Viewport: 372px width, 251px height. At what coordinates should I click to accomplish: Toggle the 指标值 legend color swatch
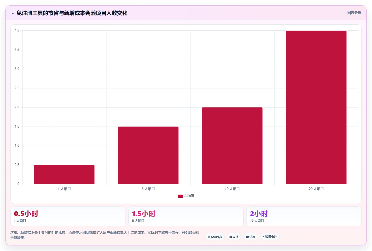[180, 196]
